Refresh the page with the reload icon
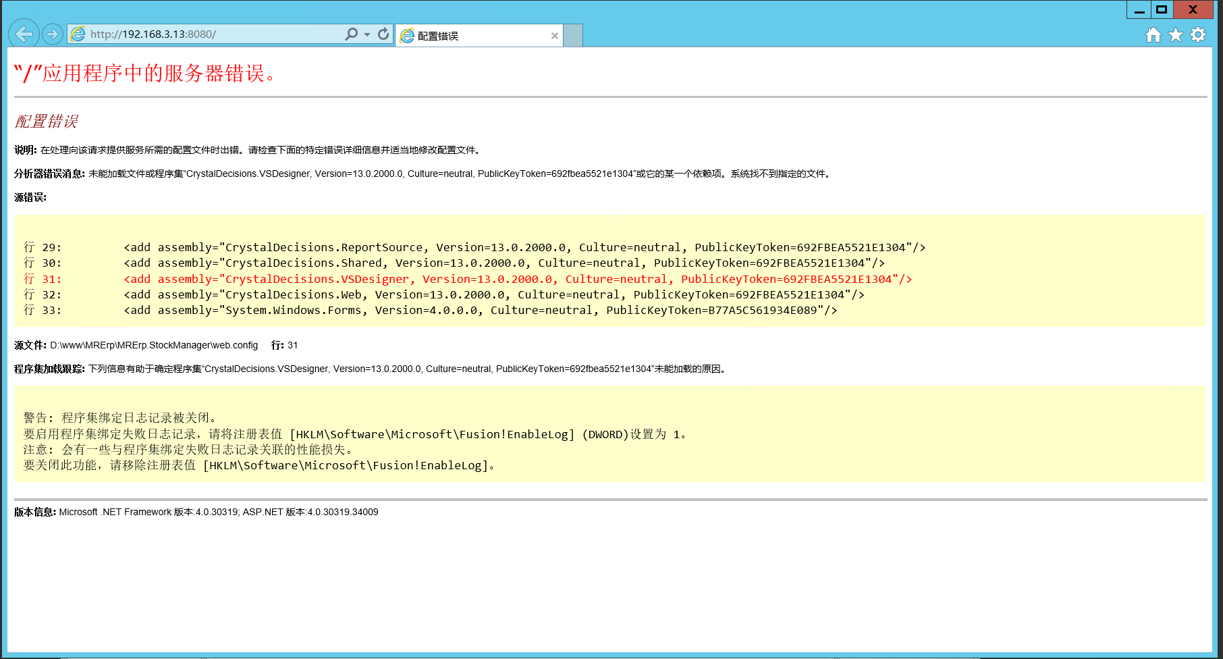This screenshot has width=1223, height=659. [383, 34]
